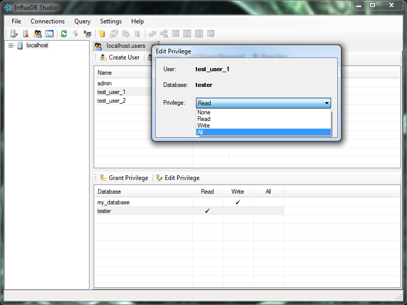Click the Edit Privilege dialog title

(173, 51)
